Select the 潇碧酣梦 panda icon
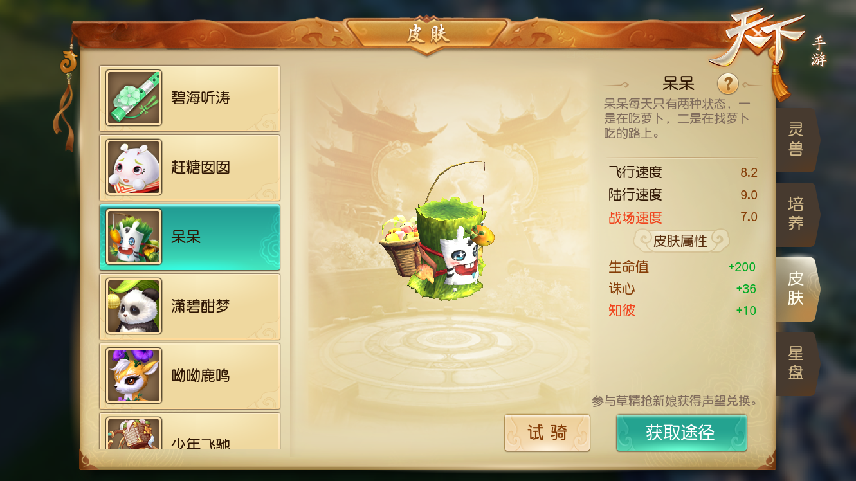Image resolution: width=856 pixels, height=481 pixels. pyautogui.click(x=134, y=306)
